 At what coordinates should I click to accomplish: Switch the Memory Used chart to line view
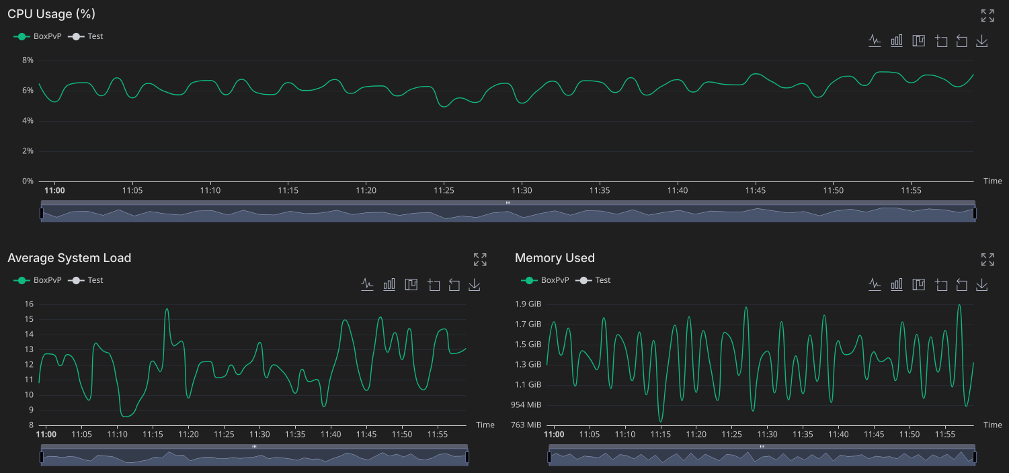(875, 284)
